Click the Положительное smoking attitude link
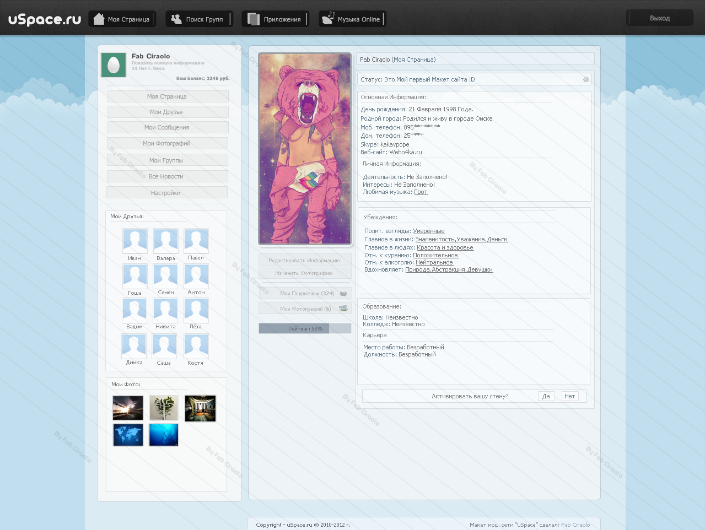Viewport: 705px width, 530px height. (435, 256)
